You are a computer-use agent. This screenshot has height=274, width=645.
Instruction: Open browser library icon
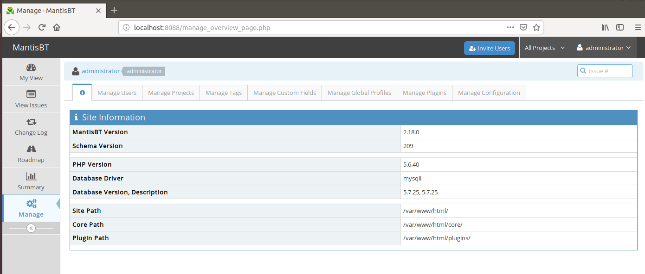click(x=605, y=27)
